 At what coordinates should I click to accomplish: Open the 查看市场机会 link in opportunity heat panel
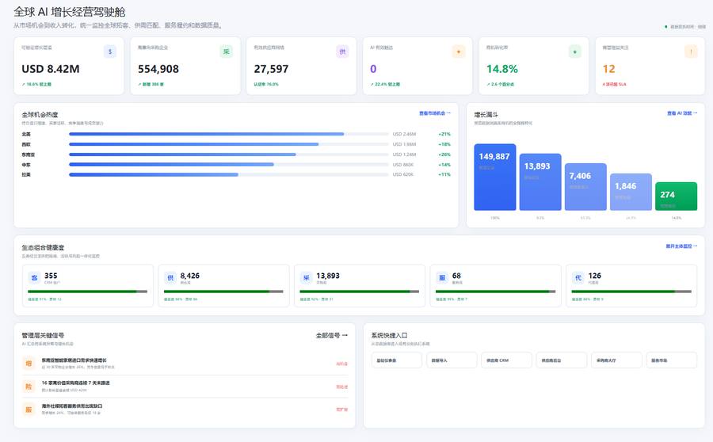click(x=435, y=113)
